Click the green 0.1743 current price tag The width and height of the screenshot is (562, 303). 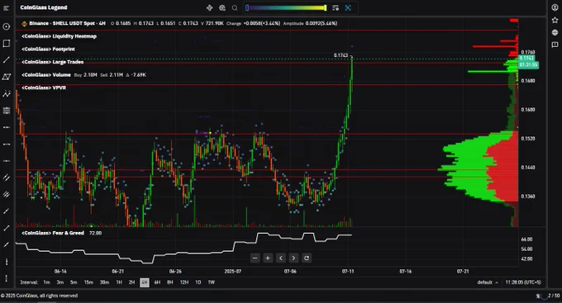point(526,58)
